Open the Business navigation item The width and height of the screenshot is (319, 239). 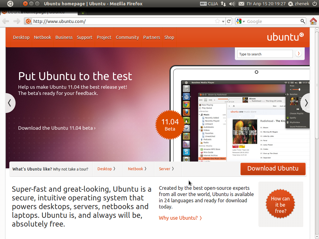click(x=64, y=37)
